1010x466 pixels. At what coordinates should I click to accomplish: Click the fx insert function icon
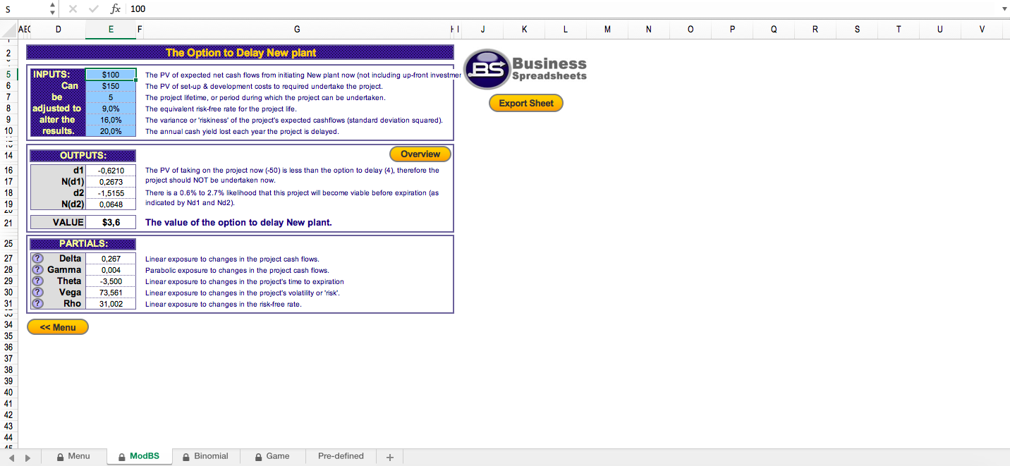click(x=116, y=8)
